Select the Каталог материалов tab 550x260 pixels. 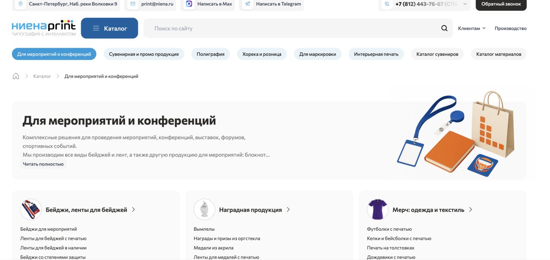pos(499,54)
